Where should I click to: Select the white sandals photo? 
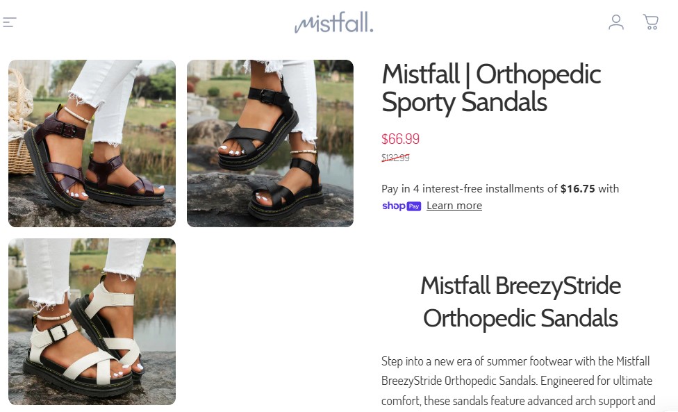pyautogui.click(x=92, y=322)
